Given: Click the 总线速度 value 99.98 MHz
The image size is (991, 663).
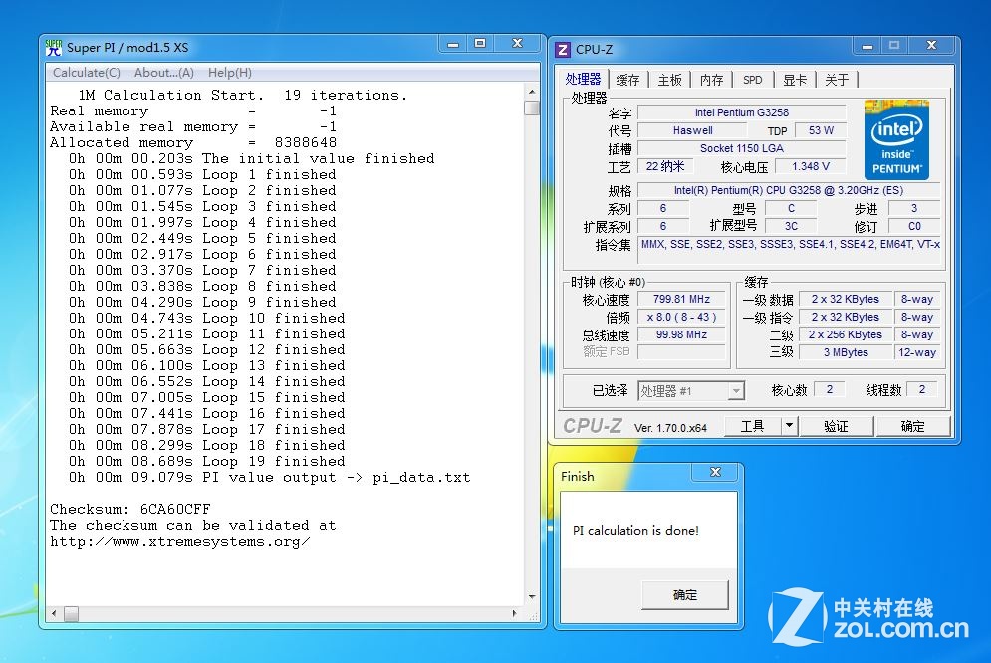Looking at the screenshot, I should [x=681, y=334].
